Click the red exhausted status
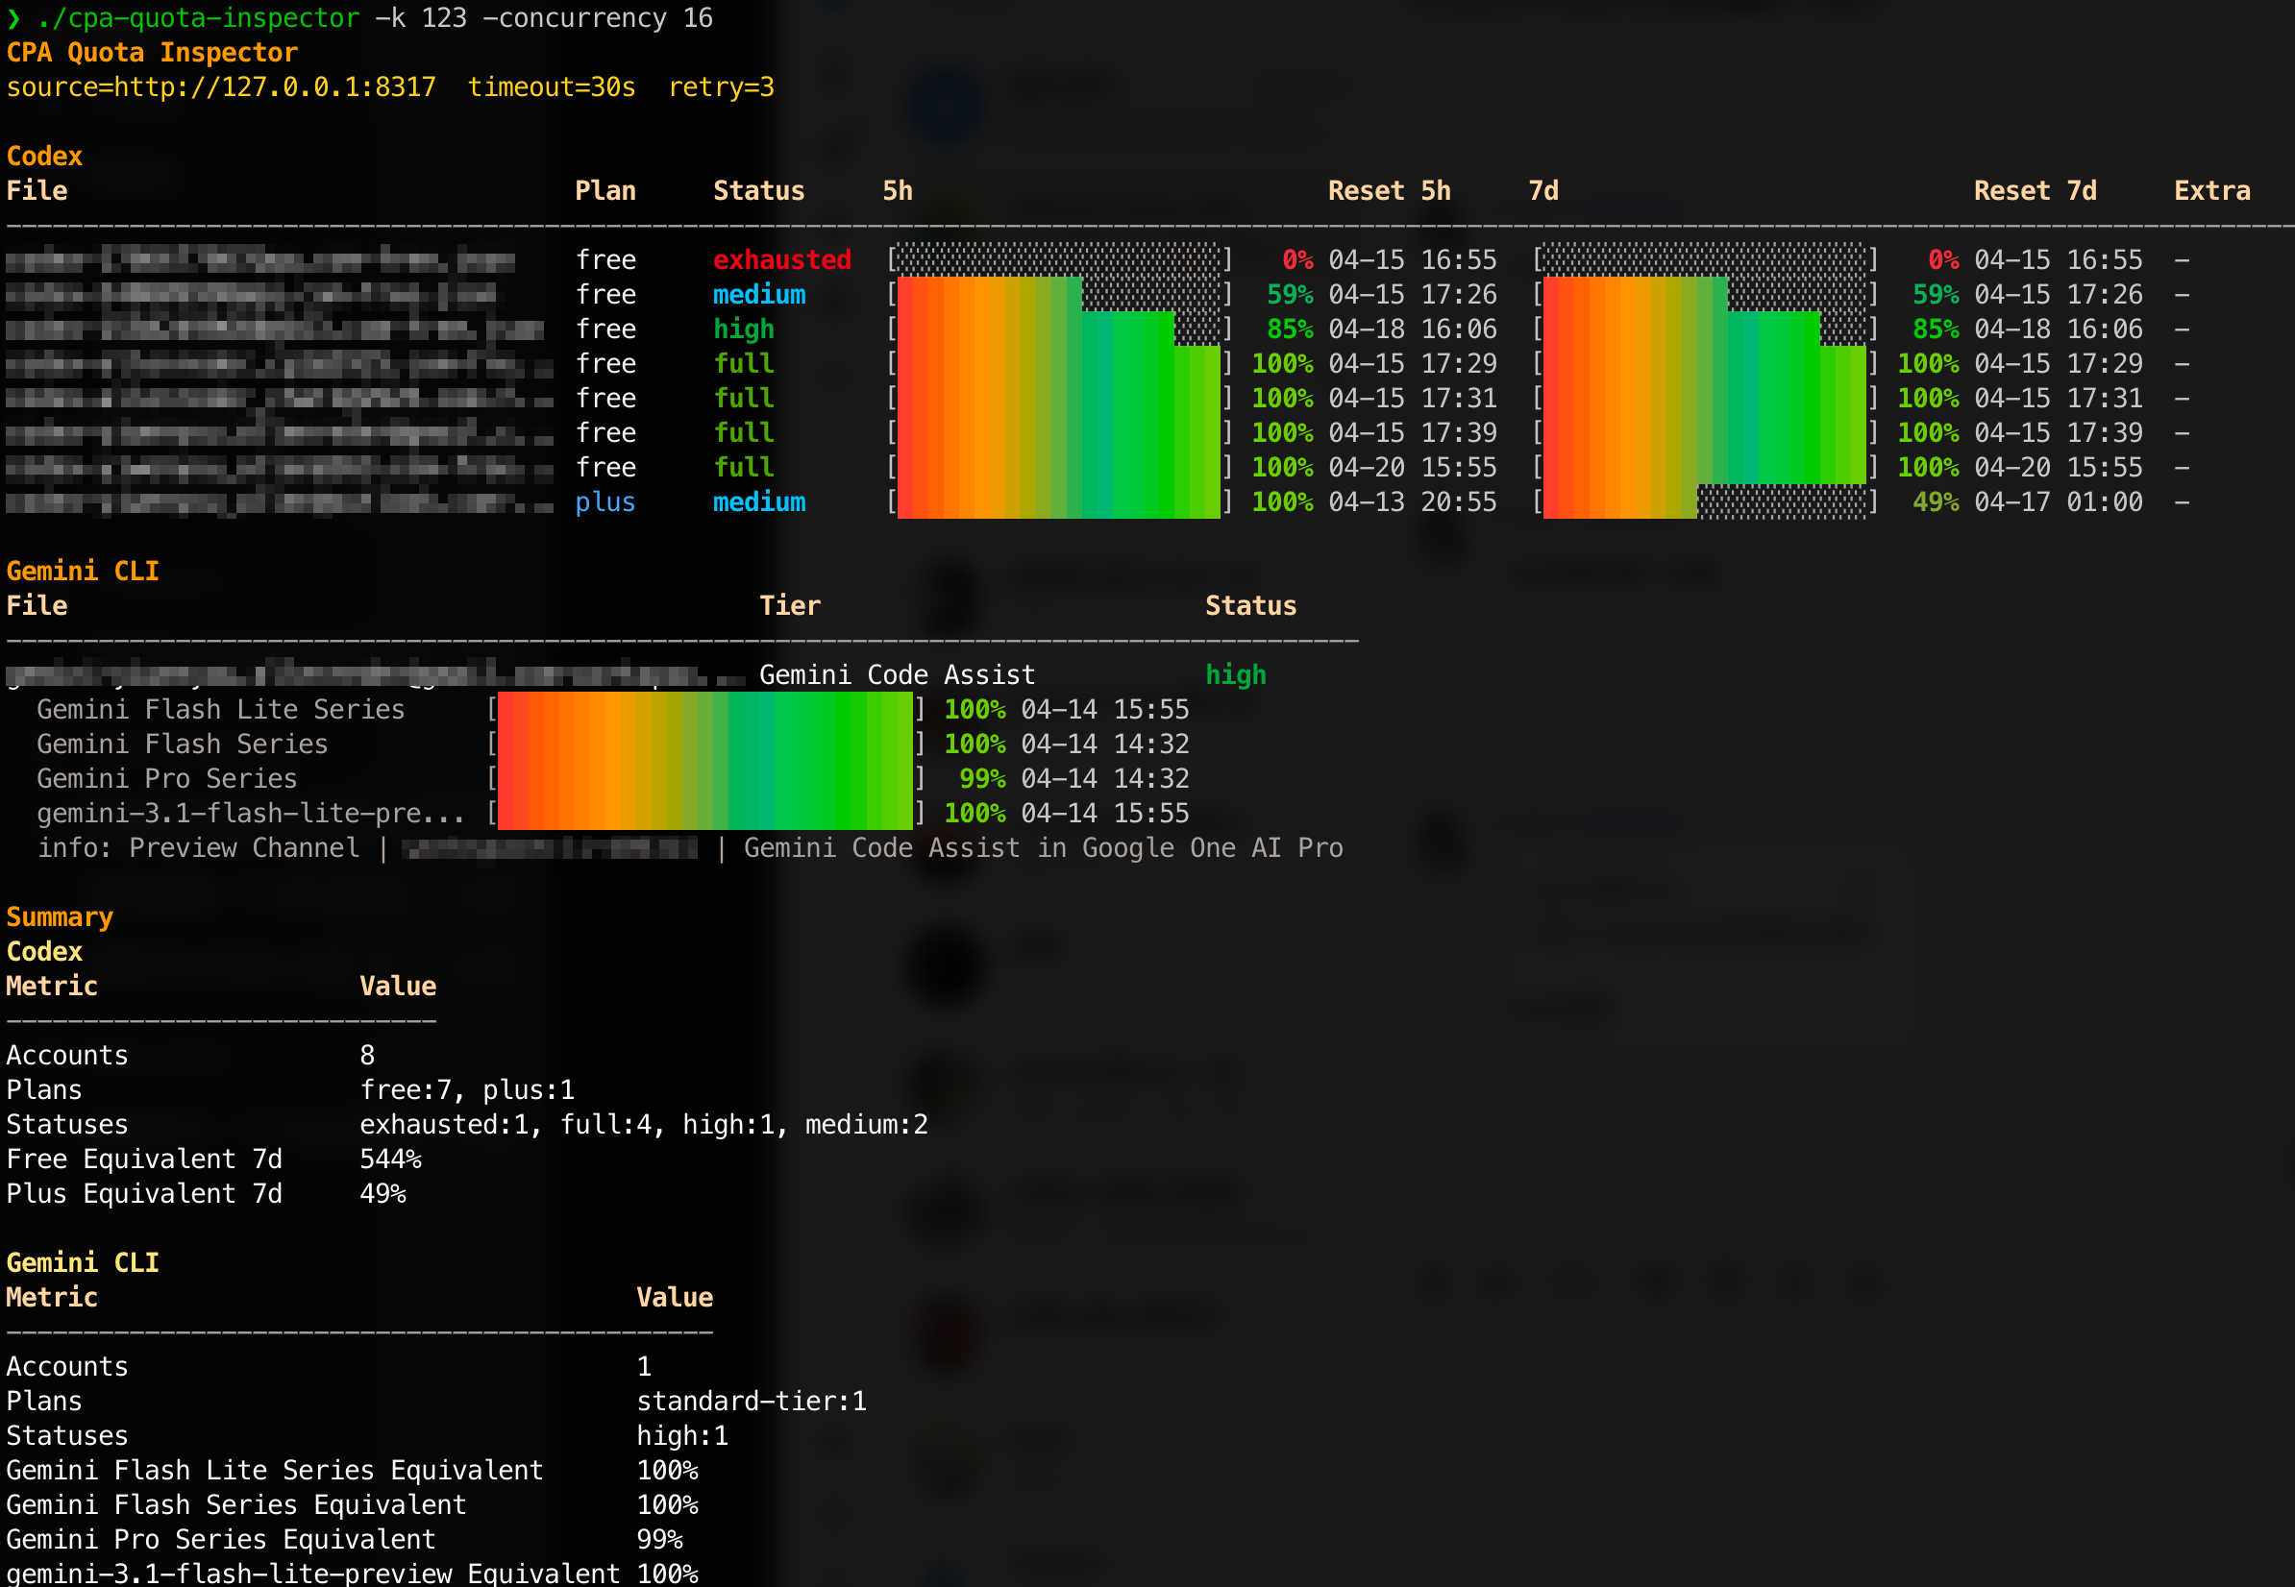This screenshot has height=1587, width=2295. click(782, 259)
